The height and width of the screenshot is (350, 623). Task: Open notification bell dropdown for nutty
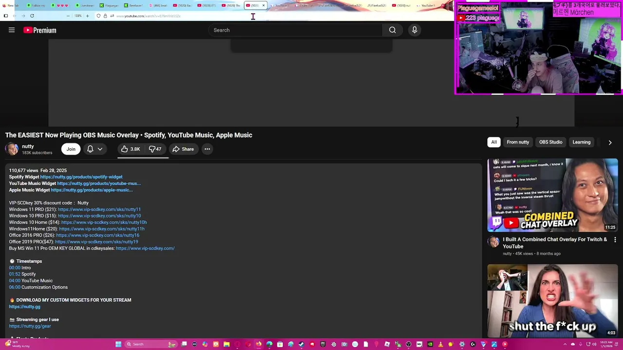(95, 149)
